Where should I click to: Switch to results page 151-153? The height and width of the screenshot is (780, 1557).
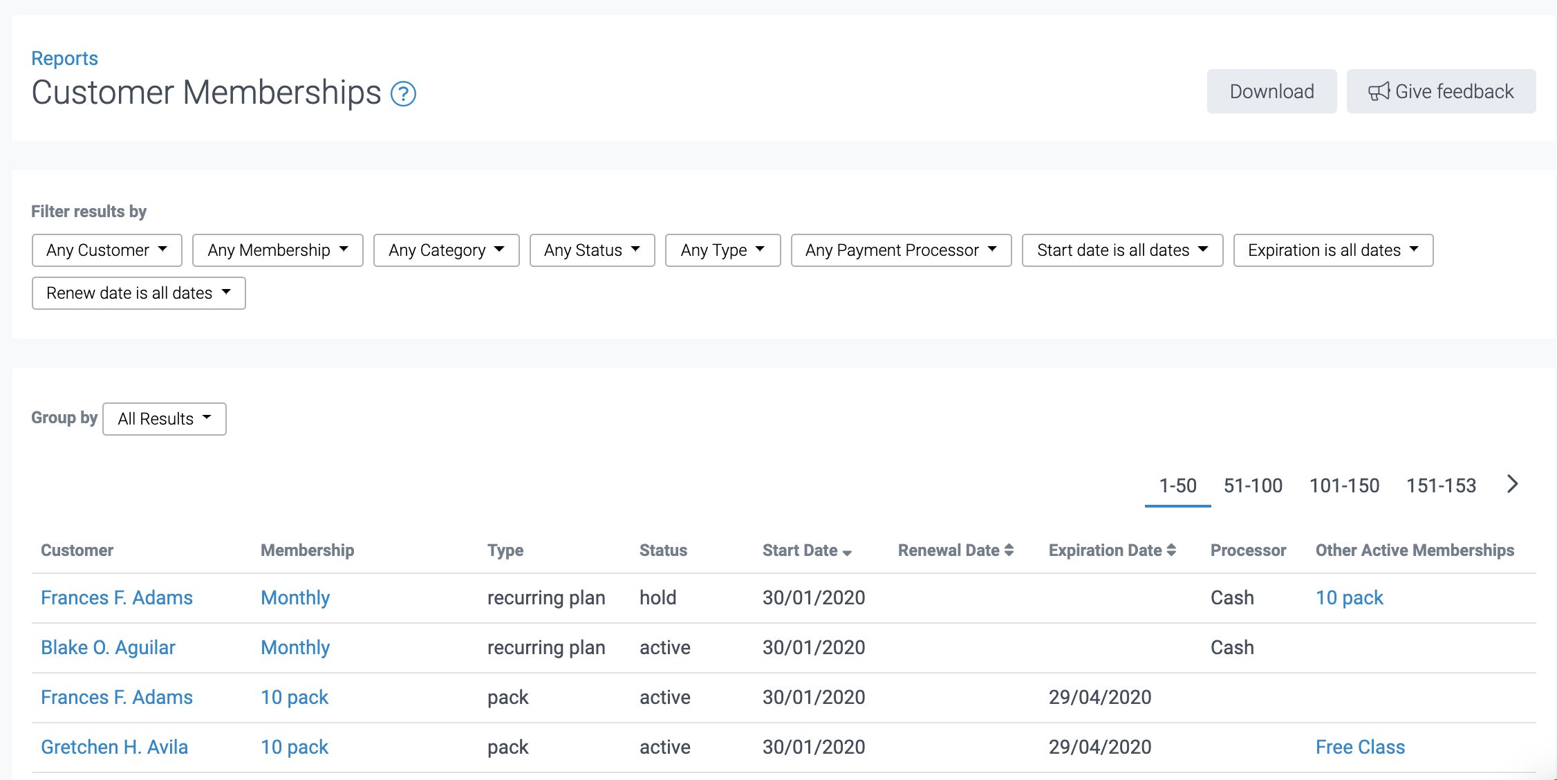(x=1441, y=485)
